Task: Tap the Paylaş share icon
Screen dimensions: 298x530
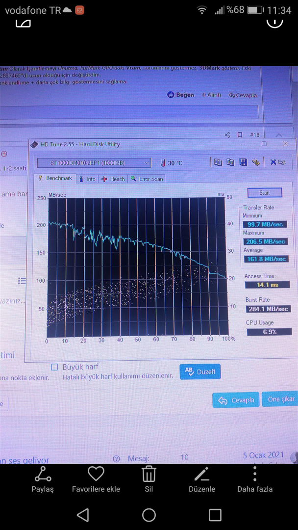Action: (x=43, y=474)
